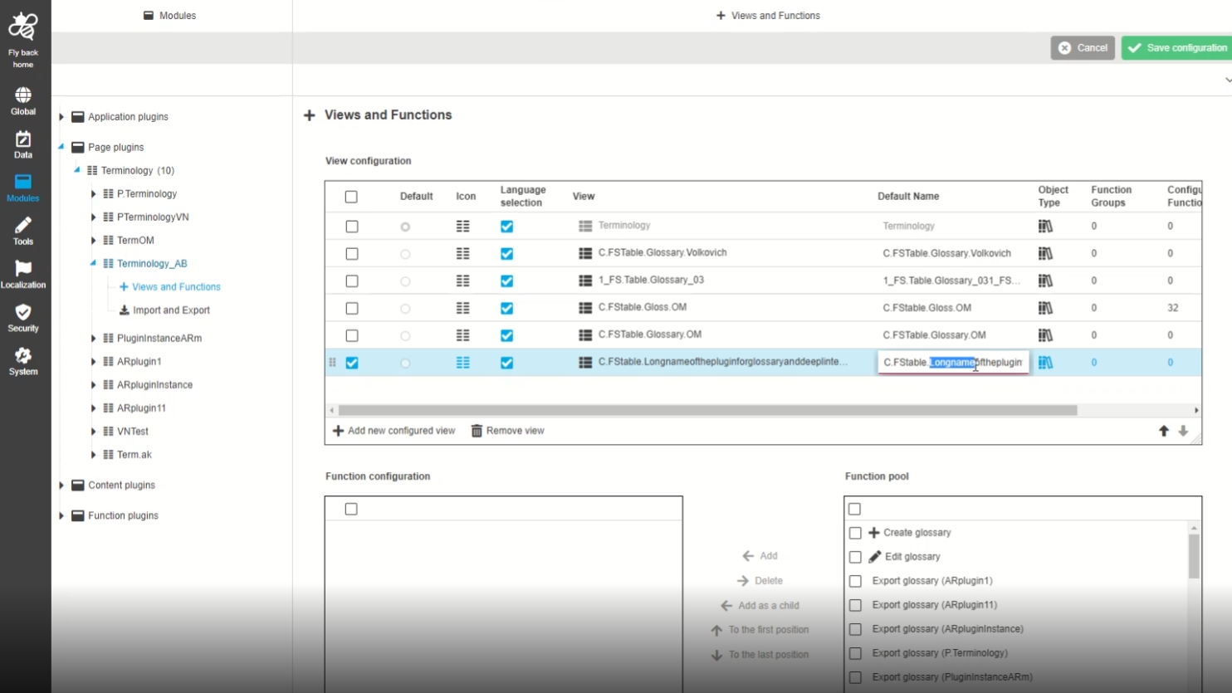Collapse the Terminology_AB tree node
The width and height of the screenshot is (1232, 693).
click(93, 263)
